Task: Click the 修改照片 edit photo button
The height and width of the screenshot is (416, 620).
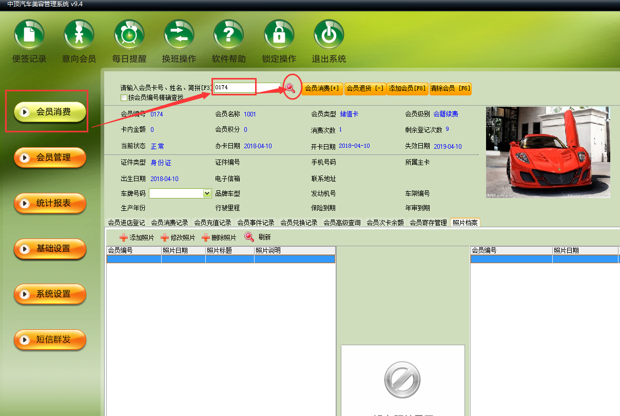Action: tap(178, 237)
